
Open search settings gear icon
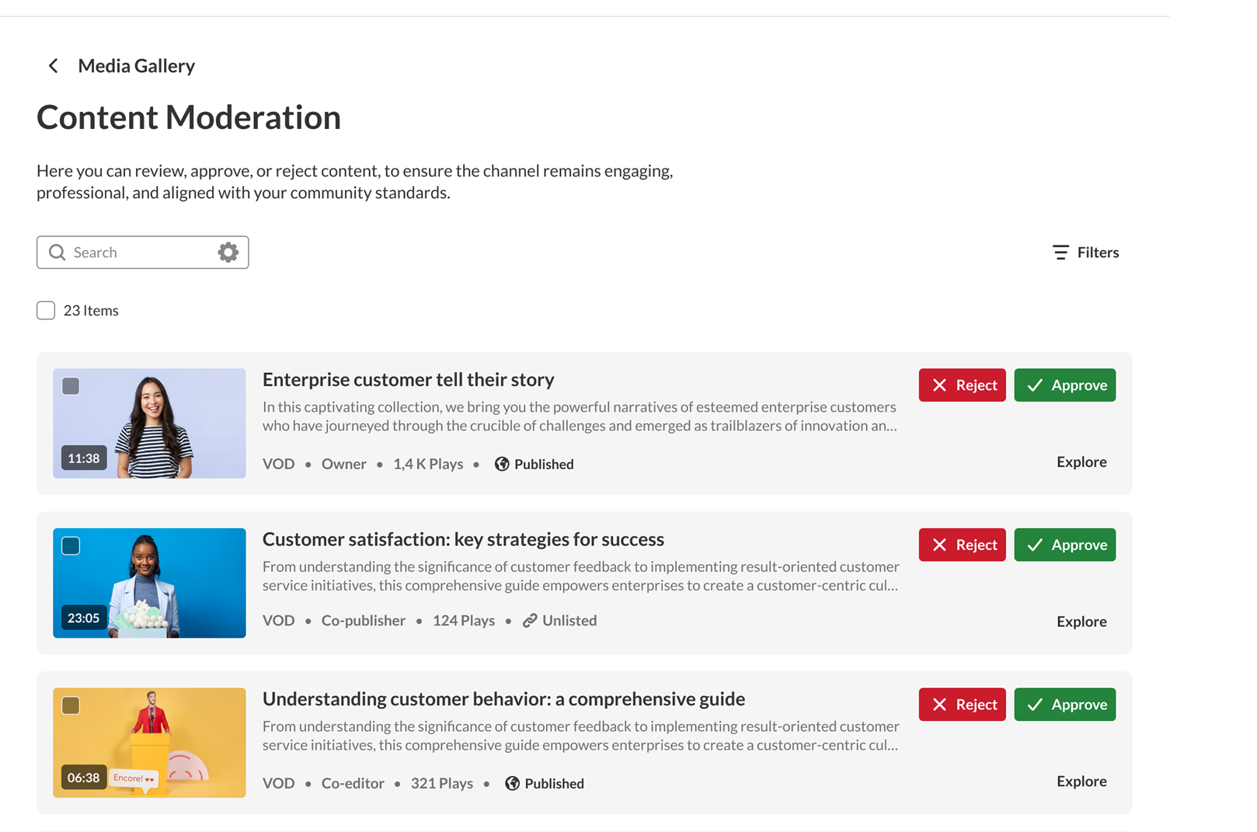228,252
